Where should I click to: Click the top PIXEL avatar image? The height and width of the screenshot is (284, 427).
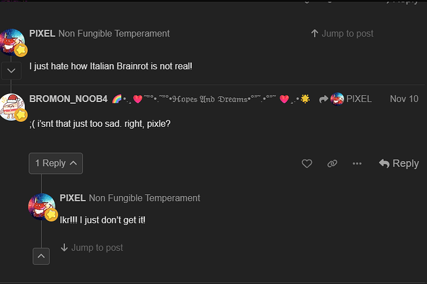[x=11, y=40]
